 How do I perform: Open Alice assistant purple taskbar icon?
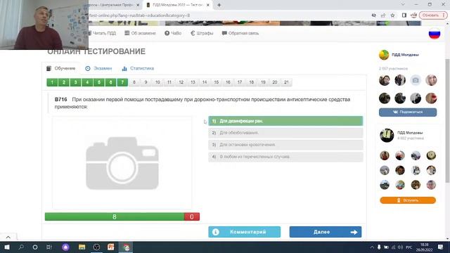pyautogui.click(x=65, y=247)
